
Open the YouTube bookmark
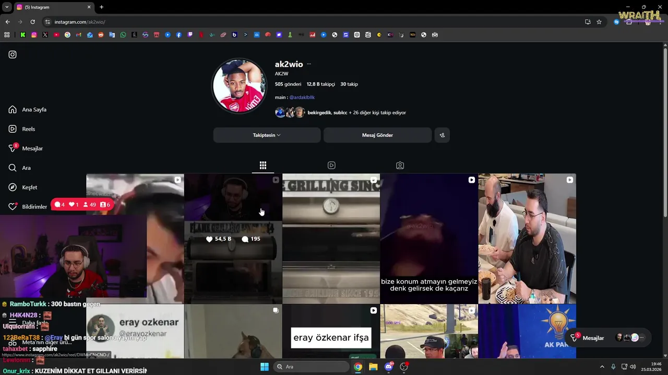(x=56, y=35)
